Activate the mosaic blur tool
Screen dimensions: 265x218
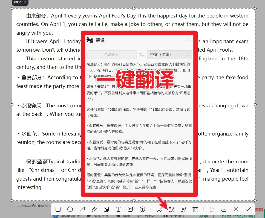tap(106, 209)
